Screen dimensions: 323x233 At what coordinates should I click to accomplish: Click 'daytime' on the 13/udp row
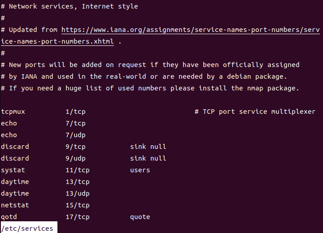pos(15,193)
